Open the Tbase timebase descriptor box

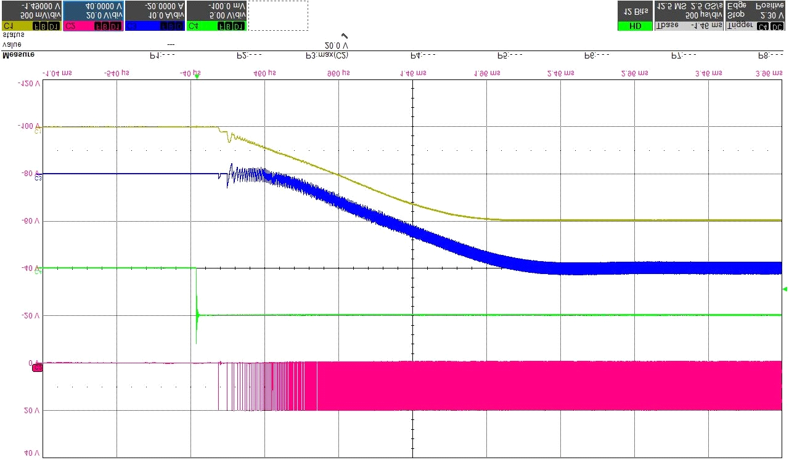(x=689, y=15)
